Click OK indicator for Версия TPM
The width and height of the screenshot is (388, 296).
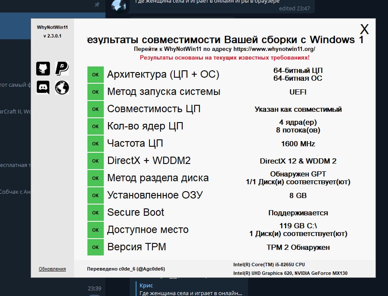coord(96,247)
